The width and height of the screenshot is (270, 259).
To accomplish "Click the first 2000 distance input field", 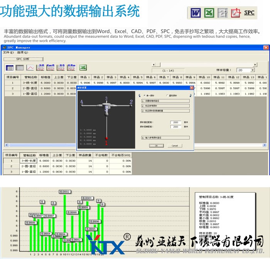I will [x=175, y=122].
